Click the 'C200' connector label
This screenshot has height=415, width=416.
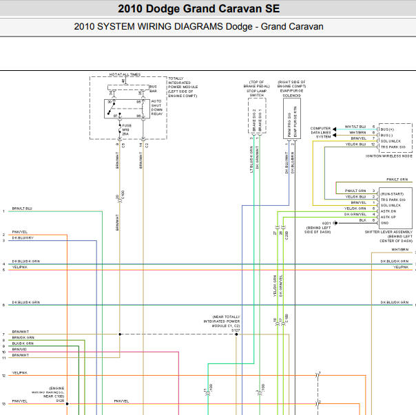pos(287,235)
